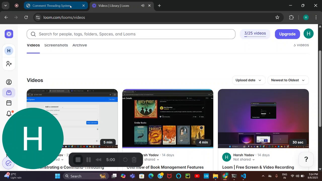This screenshot has height=181, width=322.
Task: Open the Chrome profile avatar H
Action: coord(306,17)
